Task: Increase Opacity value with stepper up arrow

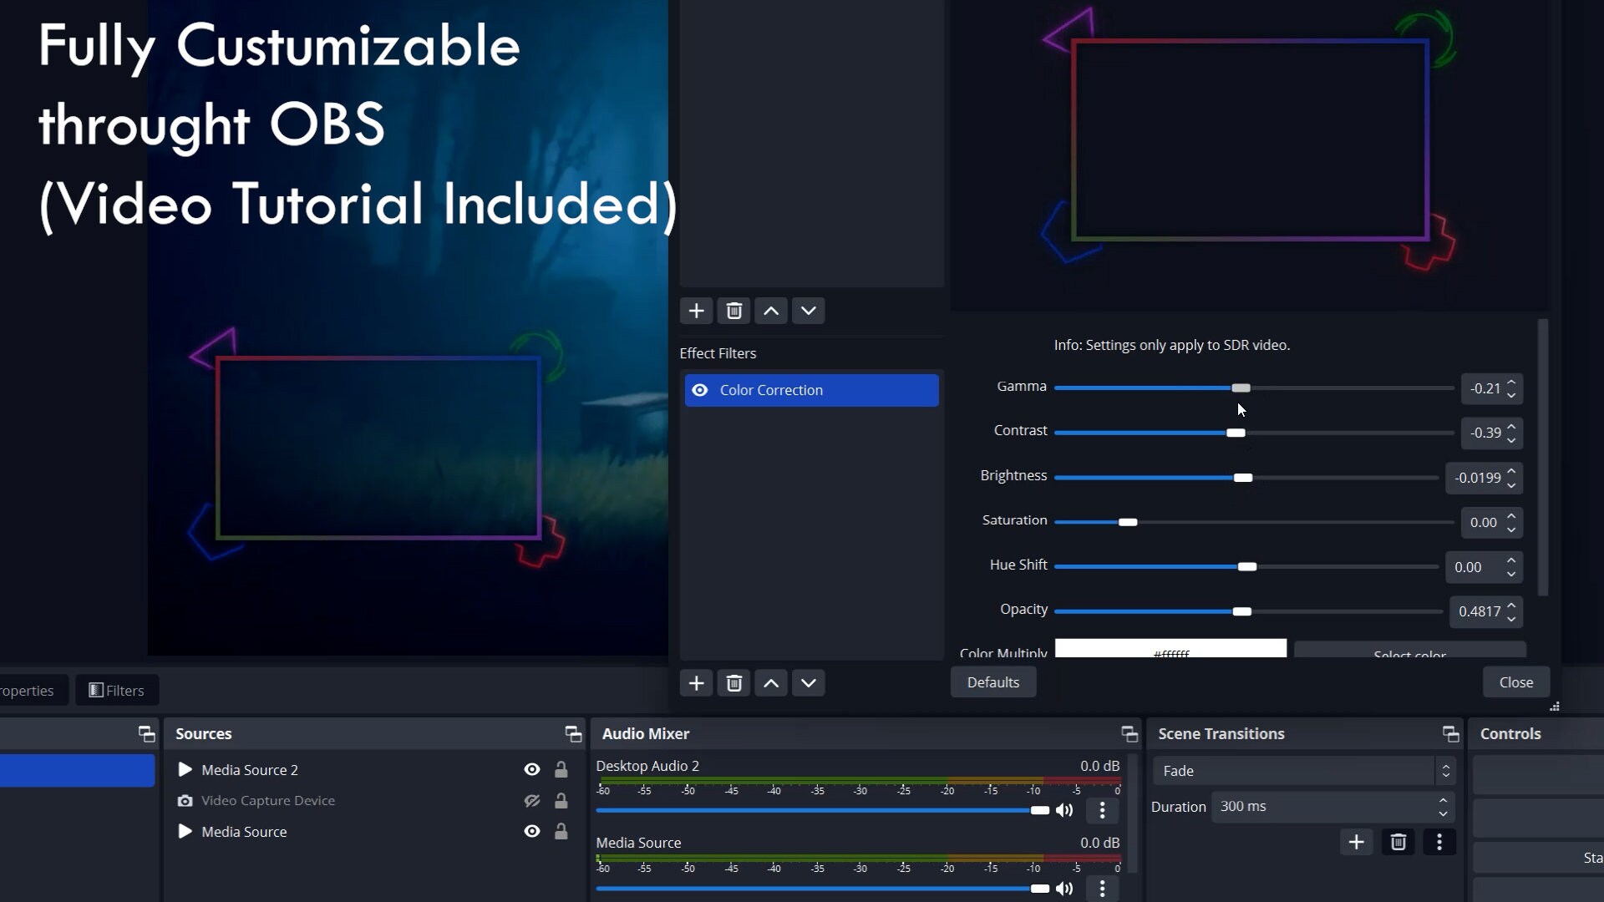Action: 1511,605
